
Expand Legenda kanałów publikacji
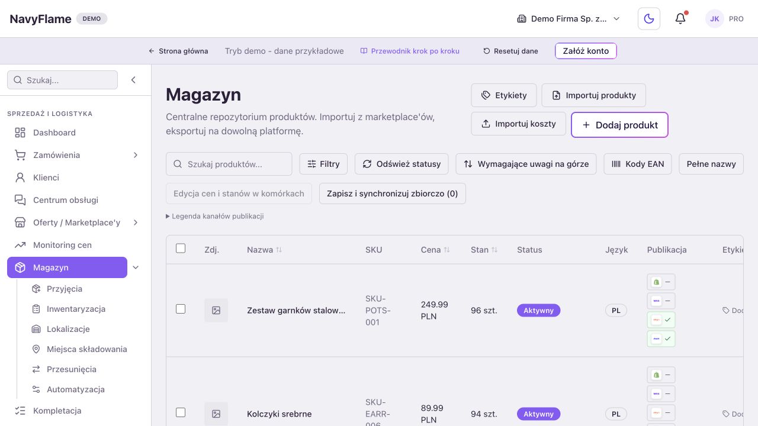215,217
